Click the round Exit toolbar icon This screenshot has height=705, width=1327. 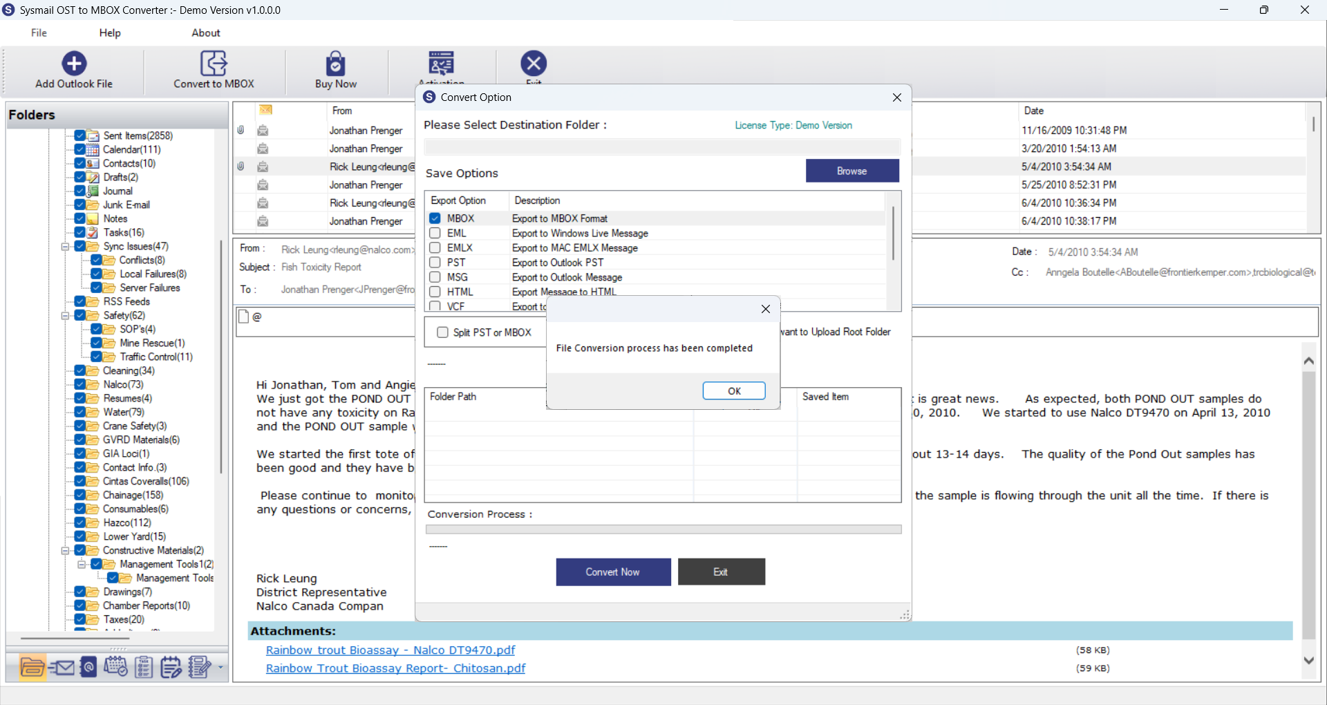(534, 64)
